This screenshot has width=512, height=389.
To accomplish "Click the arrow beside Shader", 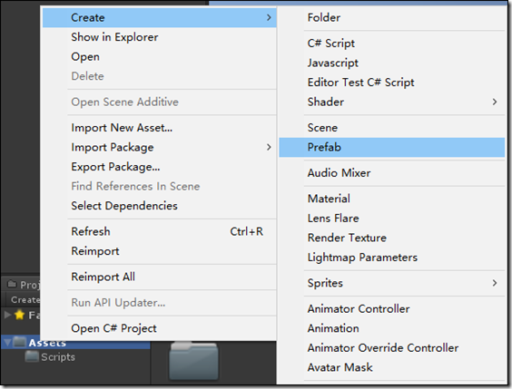I will (x=495, y=102).
